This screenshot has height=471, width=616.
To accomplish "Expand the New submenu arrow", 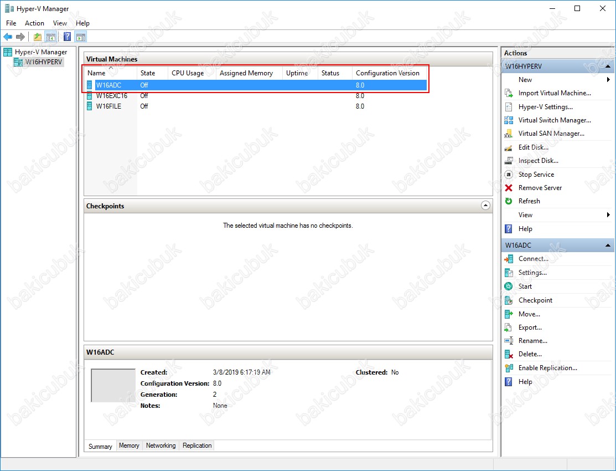I will click(608, 80).
